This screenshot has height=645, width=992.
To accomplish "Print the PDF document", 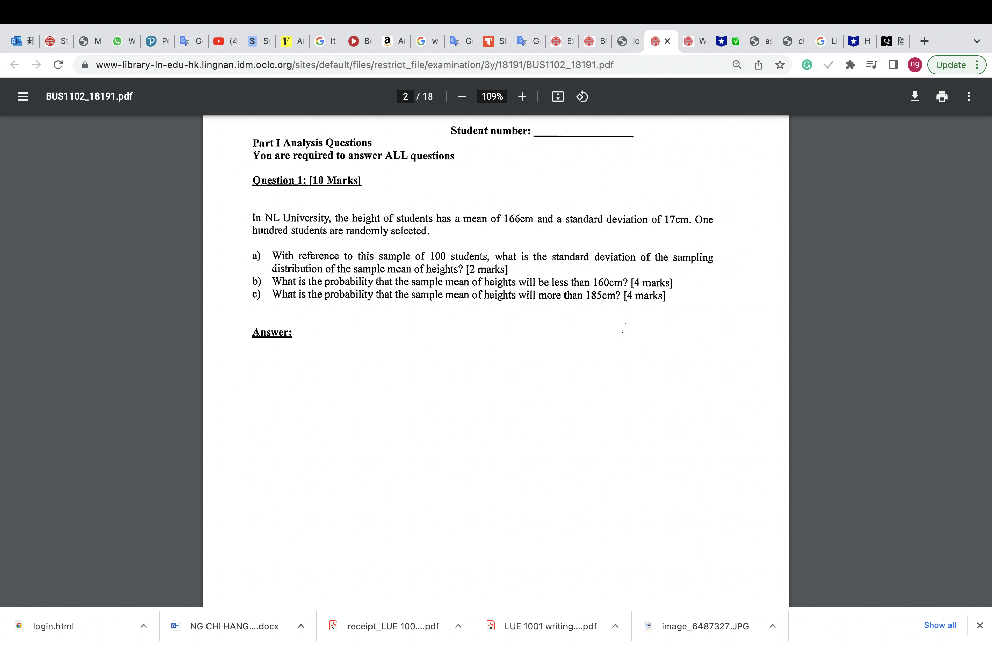I will [x=942, y=96].
